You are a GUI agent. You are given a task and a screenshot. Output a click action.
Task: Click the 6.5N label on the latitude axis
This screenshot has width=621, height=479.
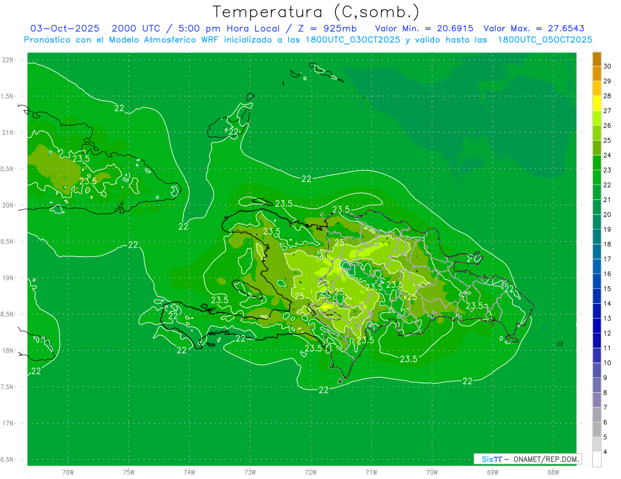(8, 459)
